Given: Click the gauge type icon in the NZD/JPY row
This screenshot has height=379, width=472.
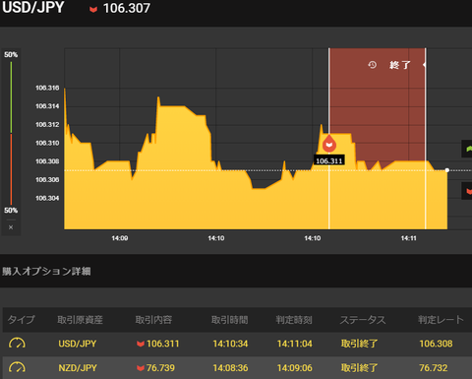Looking at the screenshot, I should pos(17,368).
